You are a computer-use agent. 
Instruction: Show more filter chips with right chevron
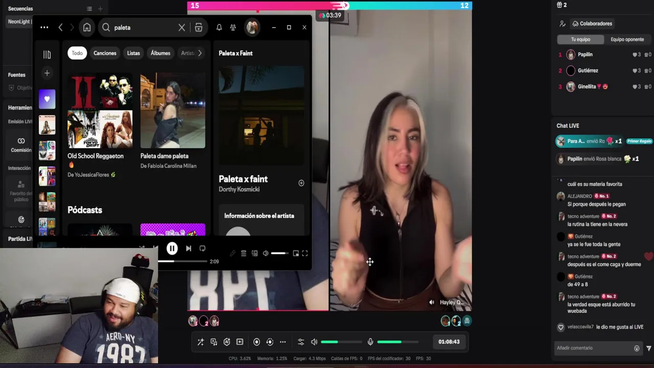pos(200,53)
